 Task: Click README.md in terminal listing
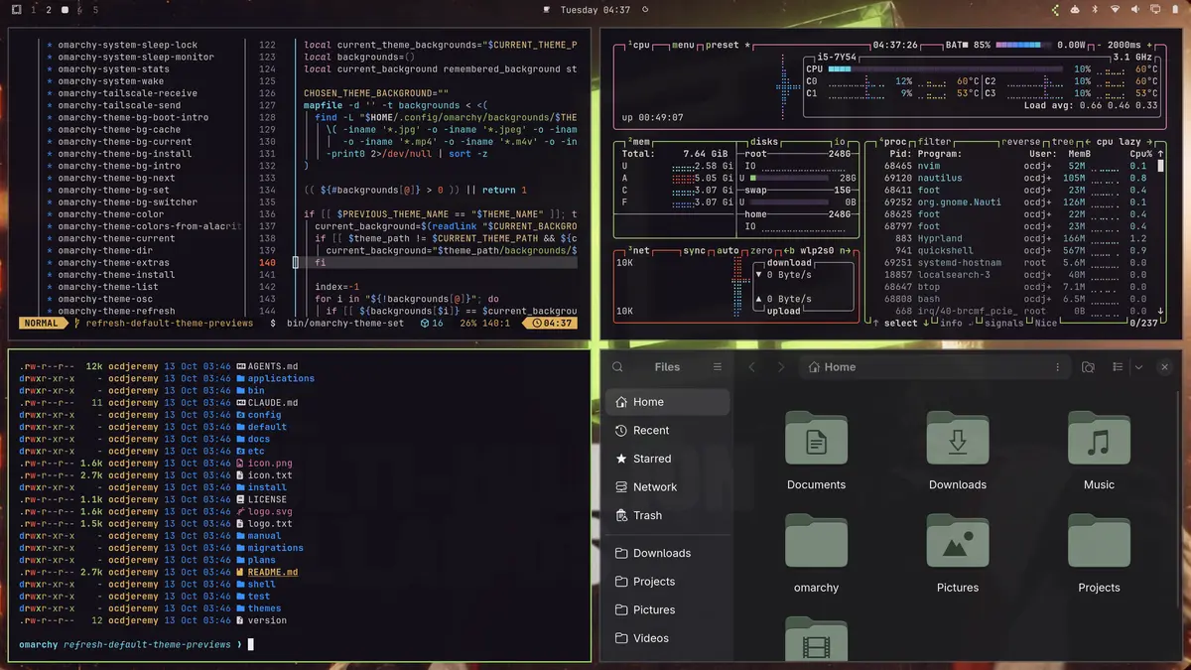tap(273, 573)
